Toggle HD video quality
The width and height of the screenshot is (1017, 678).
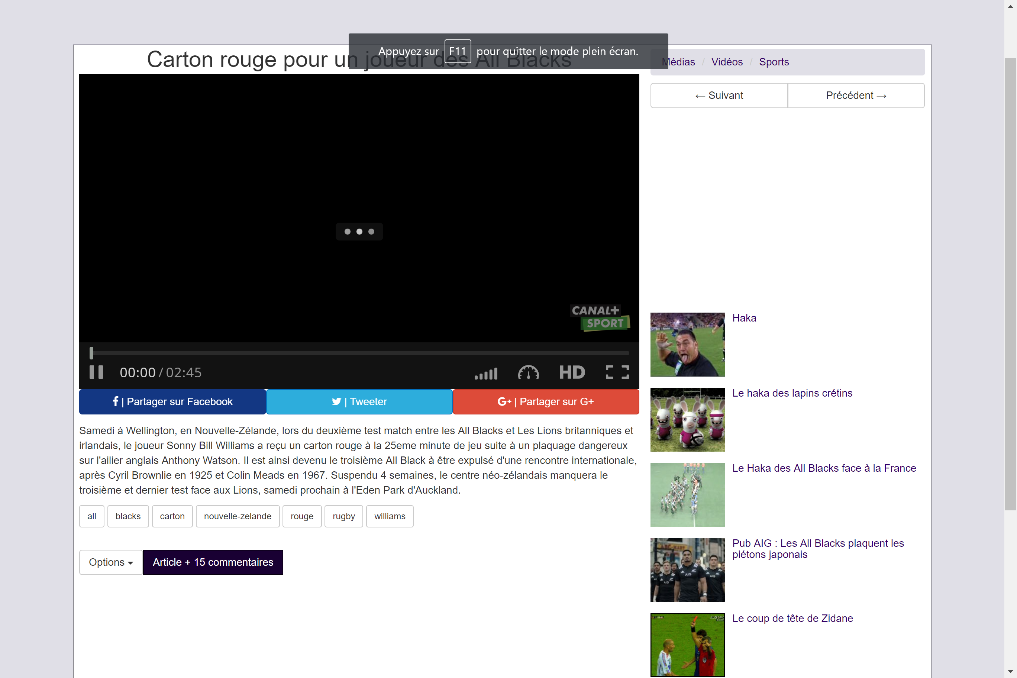[572, 372]
